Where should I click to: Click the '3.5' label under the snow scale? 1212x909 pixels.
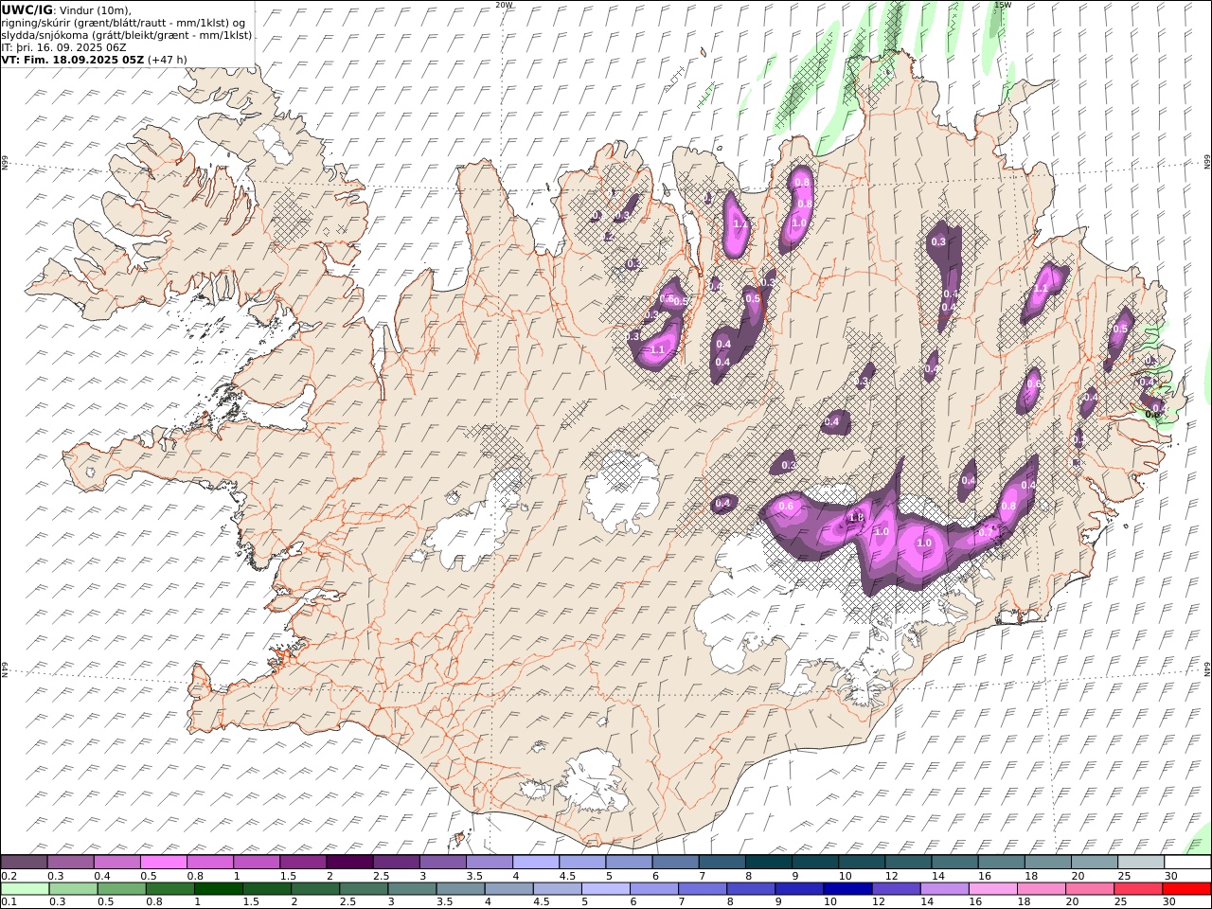coord(473,876)
